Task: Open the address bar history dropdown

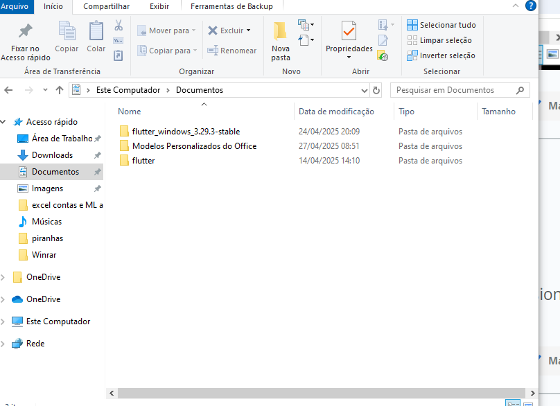Action: [365, 90]
